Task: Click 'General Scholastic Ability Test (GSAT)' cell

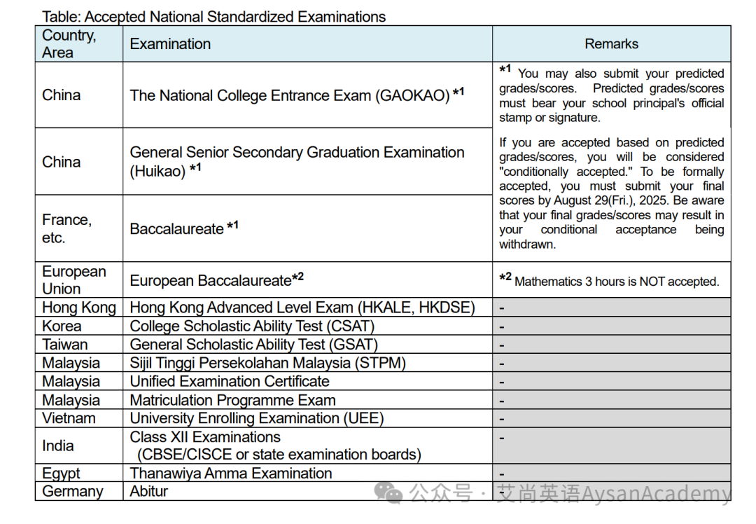Action: tap(307, 345)
